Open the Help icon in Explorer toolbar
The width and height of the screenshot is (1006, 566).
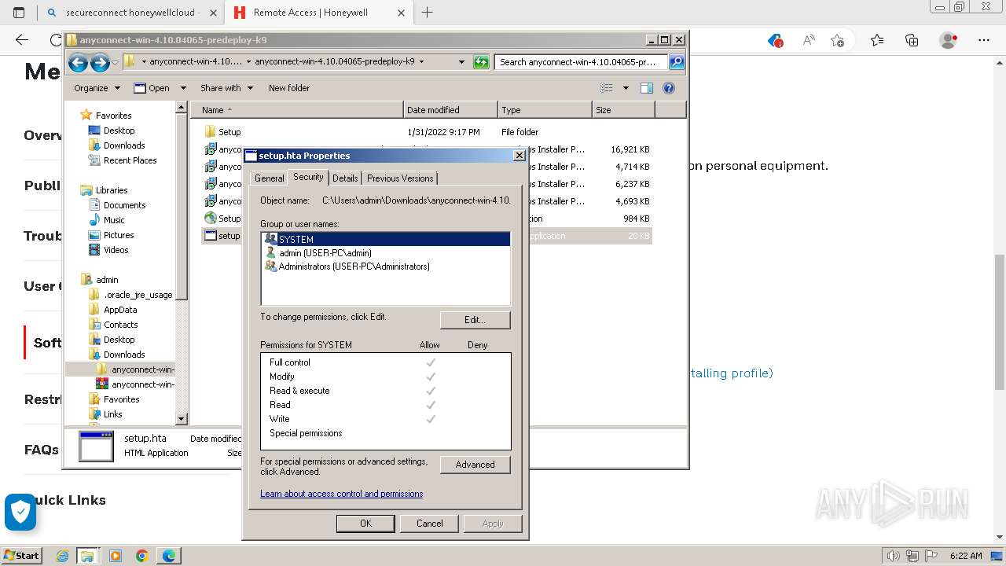point(669,88)
